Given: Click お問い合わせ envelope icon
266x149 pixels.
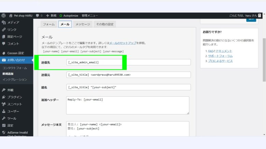Looking at the screenshot, I should pyautogui.click(x=4, y=60).
